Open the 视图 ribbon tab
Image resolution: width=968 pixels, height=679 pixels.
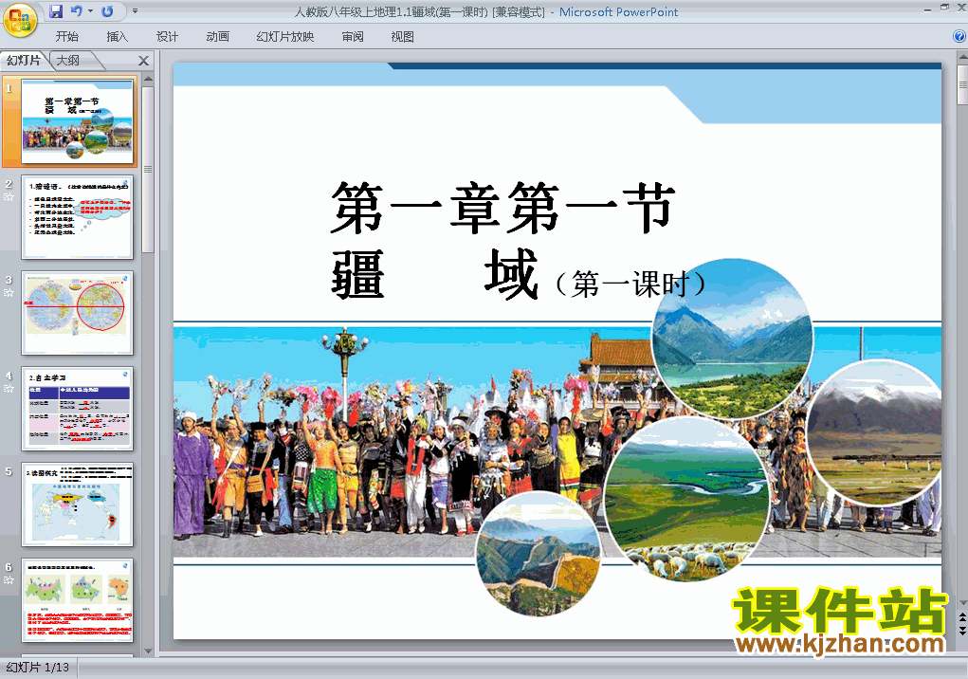click(402, 36)
